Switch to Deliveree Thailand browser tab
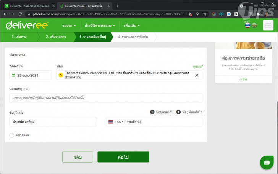Viewport: 278px width, 174px height. click(x=30, y=6)
